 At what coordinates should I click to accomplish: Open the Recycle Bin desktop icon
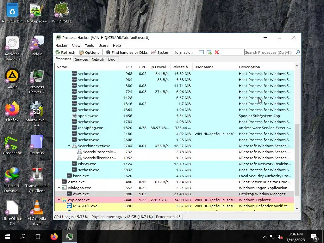pos(12,13)
